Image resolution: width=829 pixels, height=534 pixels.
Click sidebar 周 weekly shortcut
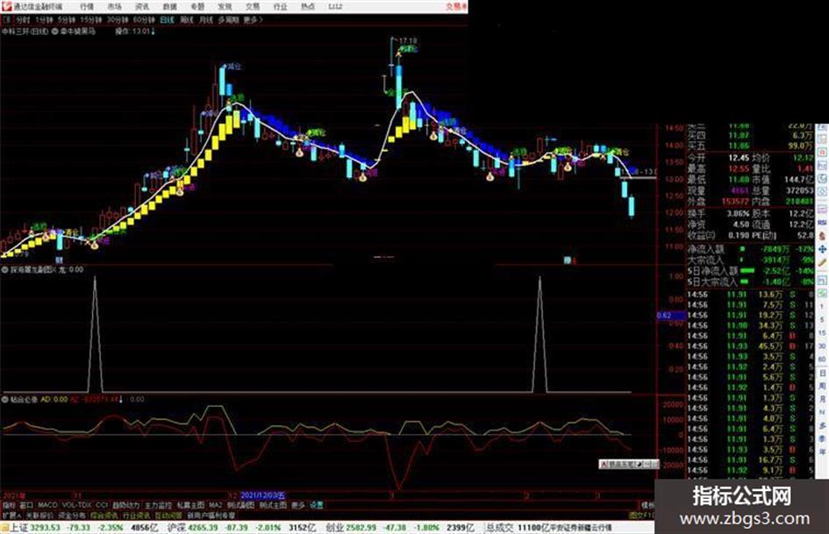(x=822, y=386)
